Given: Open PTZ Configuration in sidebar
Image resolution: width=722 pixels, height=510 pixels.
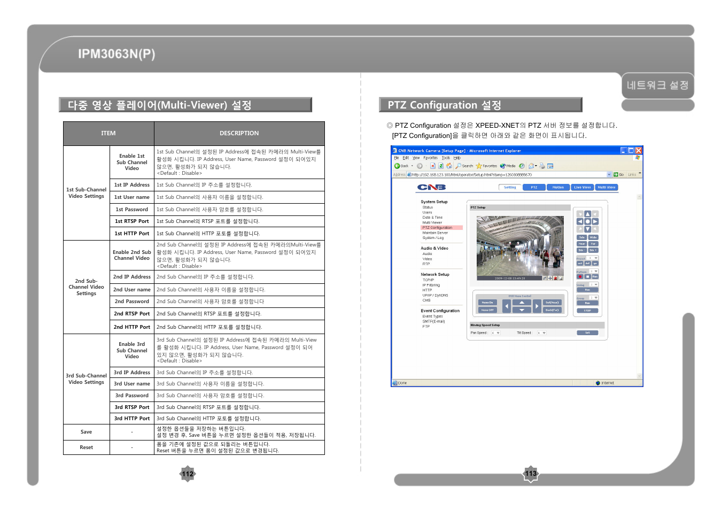Looking at the screenshot, I should (437, 228).
